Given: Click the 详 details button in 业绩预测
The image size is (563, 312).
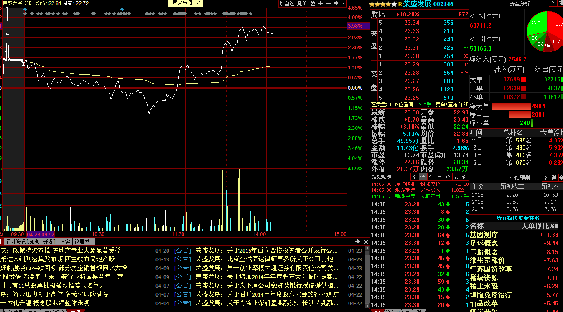Looking at the screenshot, I should (554, 178).
